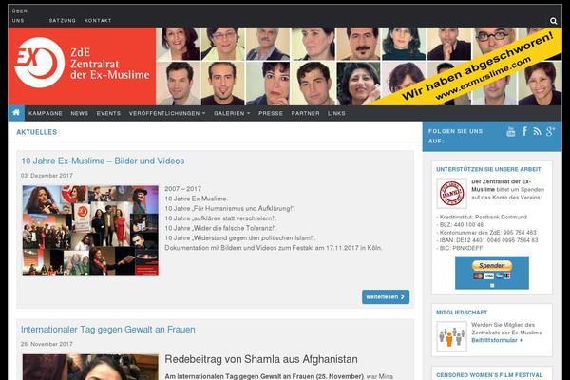The height and width of the screenshot is (380, 570).
Task: Expand the Veröffentlichungen dropdown menu
Action: [x=167, y=113]
